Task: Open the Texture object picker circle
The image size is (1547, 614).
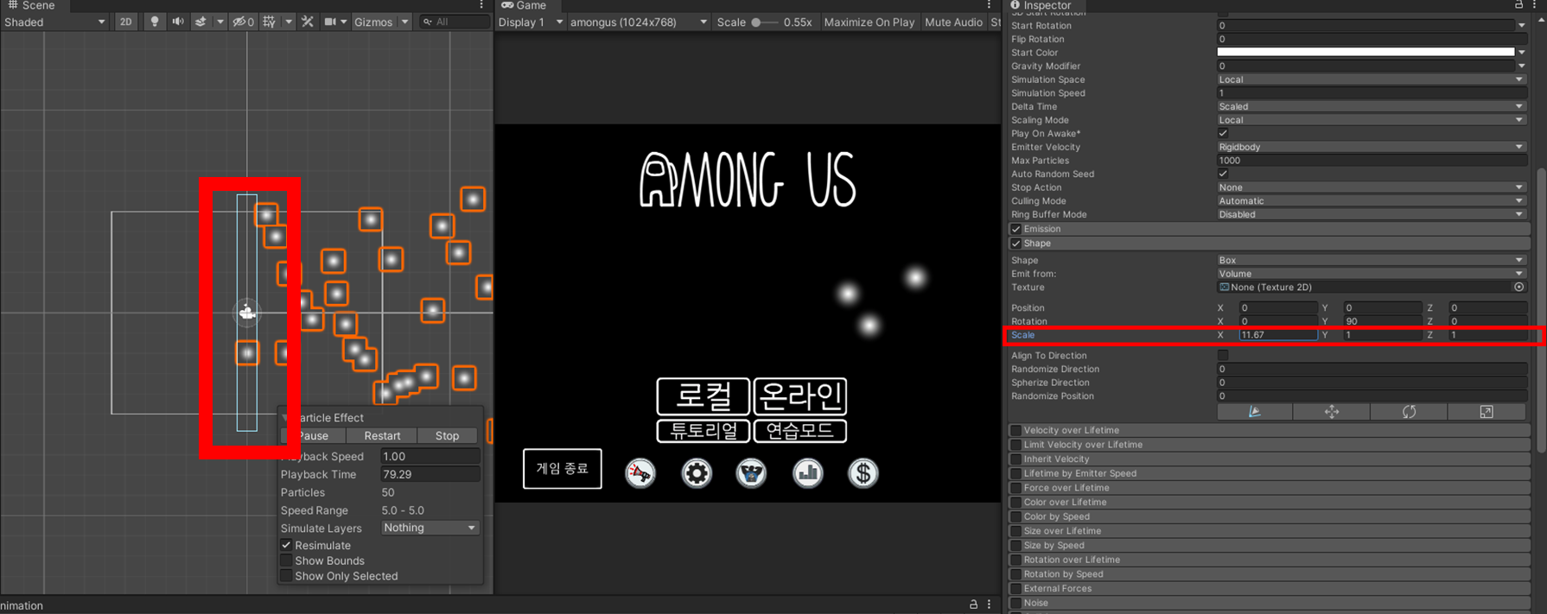Action: 1518,288
